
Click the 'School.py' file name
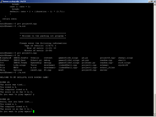[36, 60]
